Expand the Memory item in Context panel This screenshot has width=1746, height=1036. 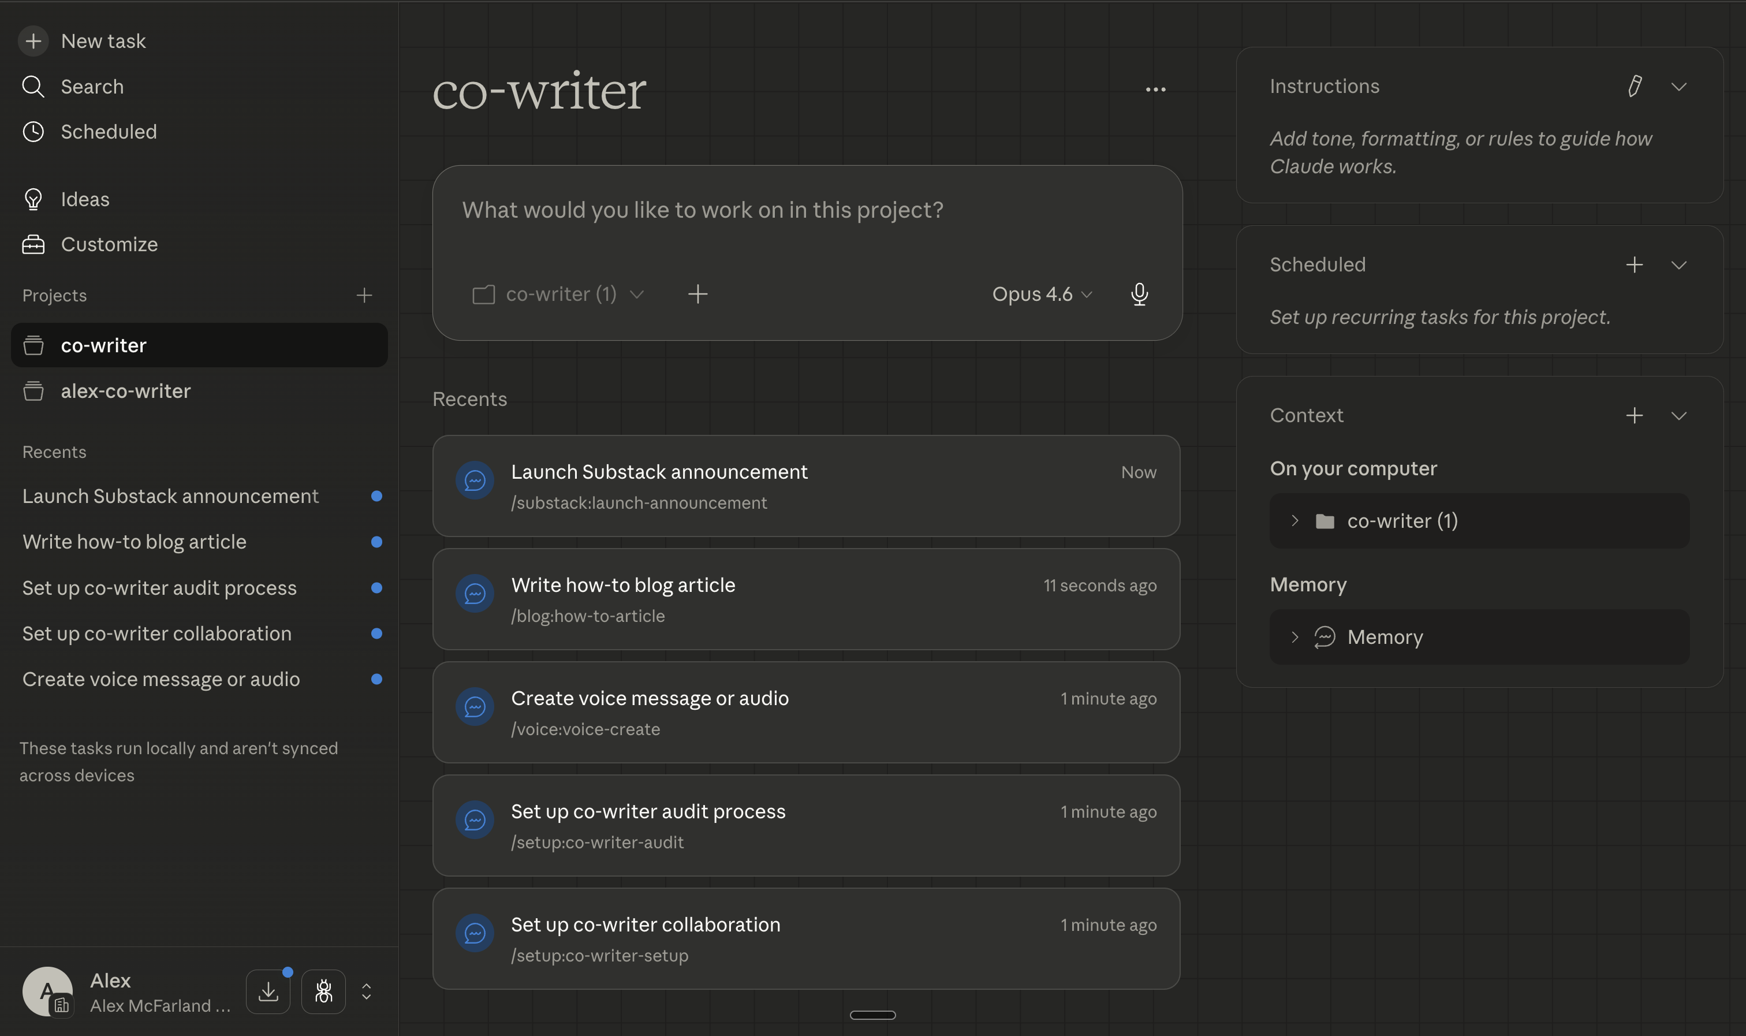(1294, 637)
